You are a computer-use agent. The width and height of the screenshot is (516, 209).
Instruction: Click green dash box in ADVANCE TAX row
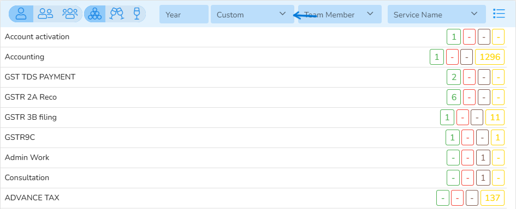[x=443, y=198]
